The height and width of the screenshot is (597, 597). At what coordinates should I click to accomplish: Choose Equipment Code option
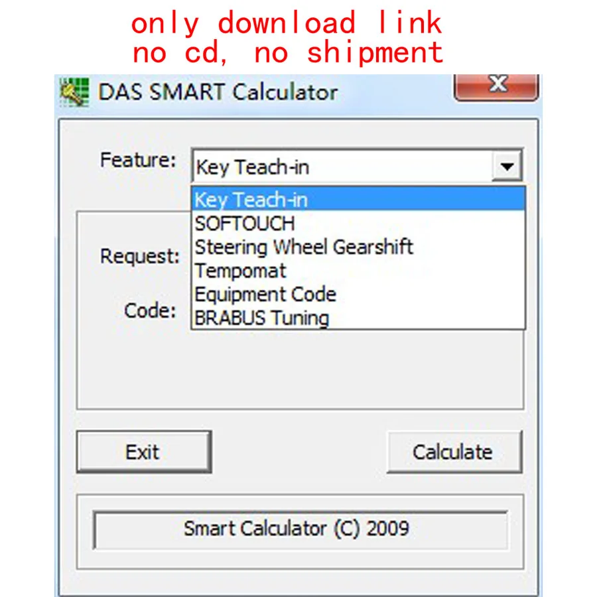click(358, 295)
